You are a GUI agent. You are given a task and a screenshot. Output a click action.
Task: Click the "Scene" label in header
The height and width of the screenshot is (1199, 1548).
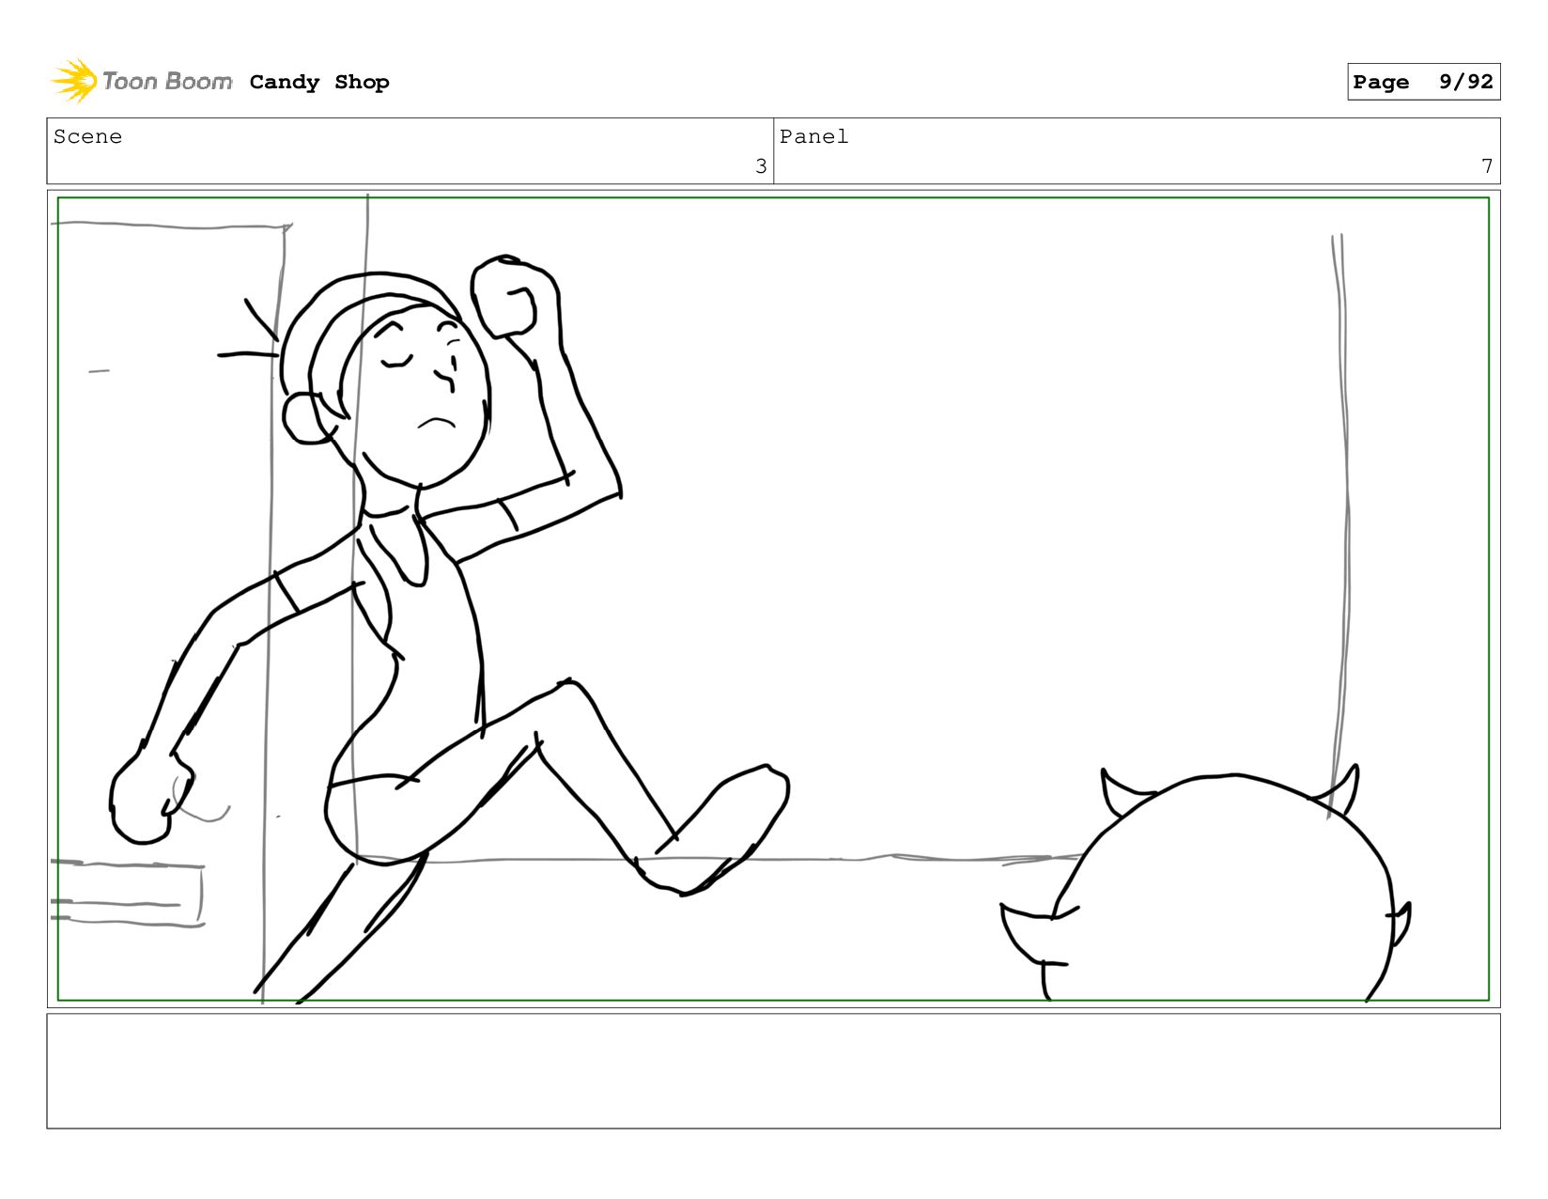point(87,136)
